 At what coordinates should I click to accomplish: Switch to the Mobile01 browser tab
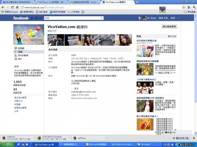click(x=84, y=2)
